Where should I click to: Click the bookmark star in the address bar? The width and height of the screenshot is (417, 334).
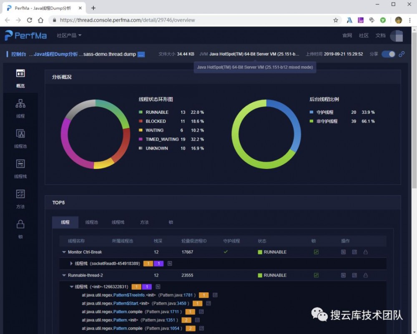[337, 20]
